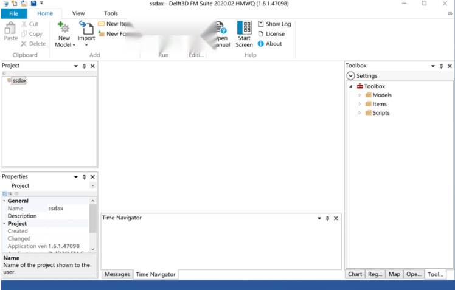Click the Scripts folder icon
The width and height of the screenshot is (455, 290).
tap(368, 113)
